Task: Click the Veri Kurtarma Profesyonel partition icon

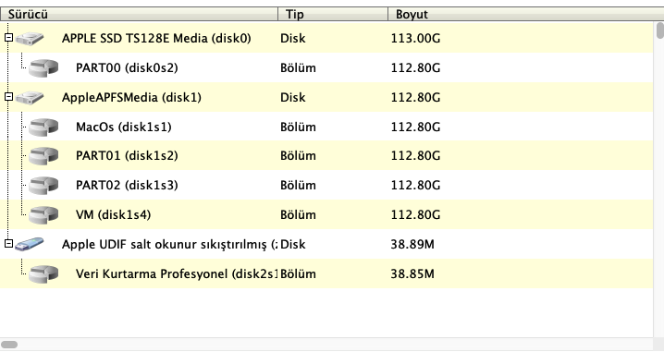Action: click(x=43, y=273)
